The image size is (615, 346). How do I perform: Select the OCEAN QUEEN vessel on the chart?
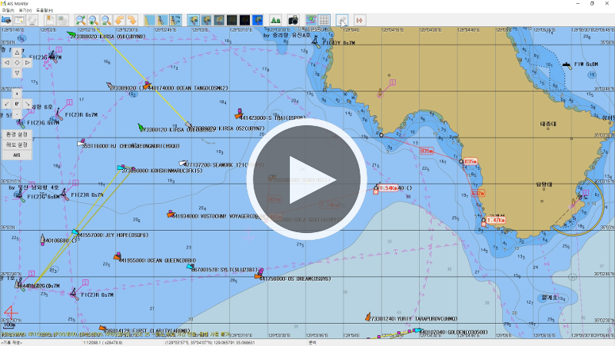pos(115,256)
